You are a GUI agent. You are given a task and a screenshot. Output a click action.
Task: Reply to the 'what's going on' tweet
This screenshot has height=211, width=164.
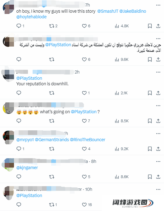pyautogui.click(x=19, y=121)
